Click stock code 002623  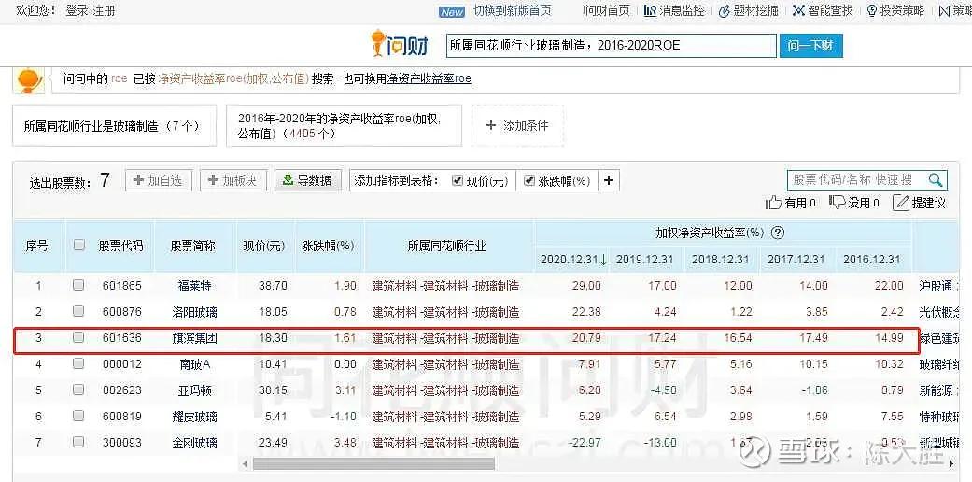121,390
